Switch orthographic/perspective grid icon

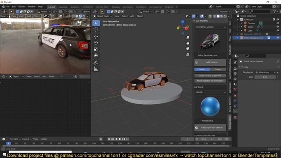187,54
